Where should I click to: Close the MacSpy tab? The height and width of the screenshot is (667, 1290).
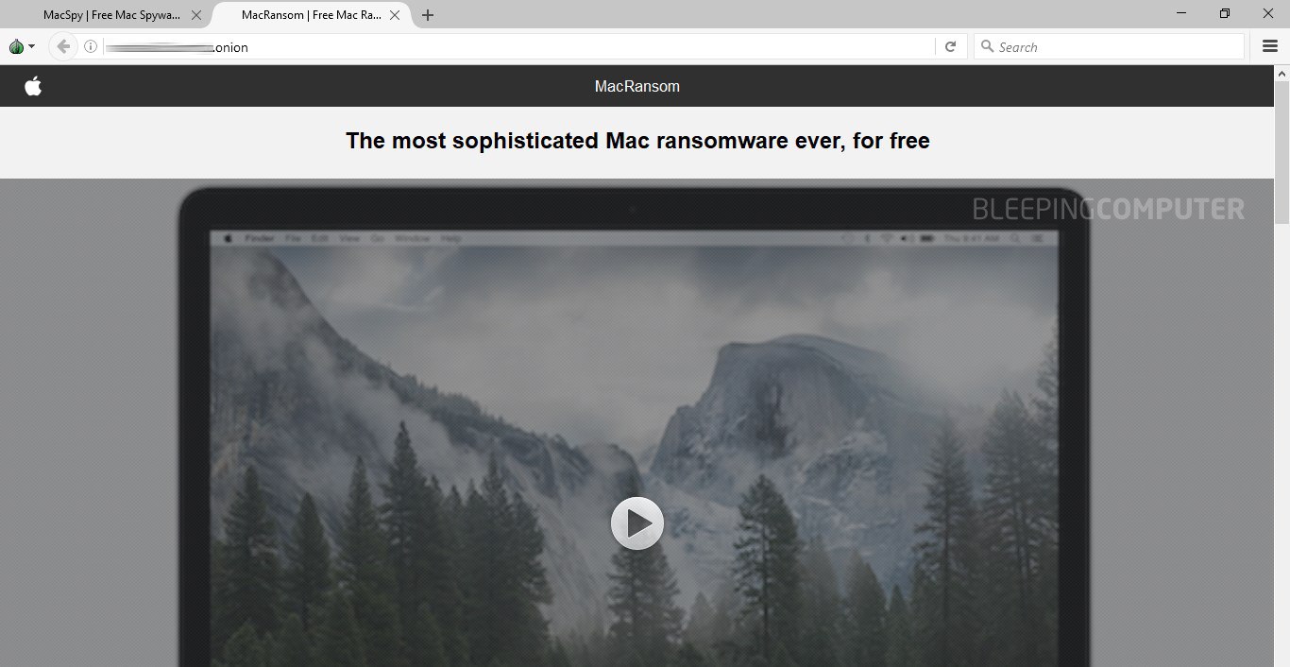(196, 15)
